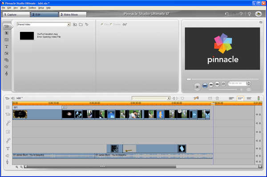Open the Titles section in album sidebar
The image size is (267, 177).
tap(7, 47)
